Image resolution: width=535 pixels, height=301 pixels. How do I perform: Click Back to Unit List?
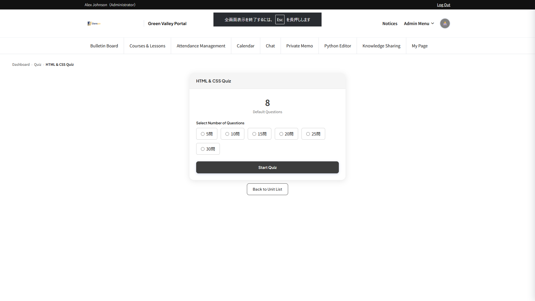point(267,189)
